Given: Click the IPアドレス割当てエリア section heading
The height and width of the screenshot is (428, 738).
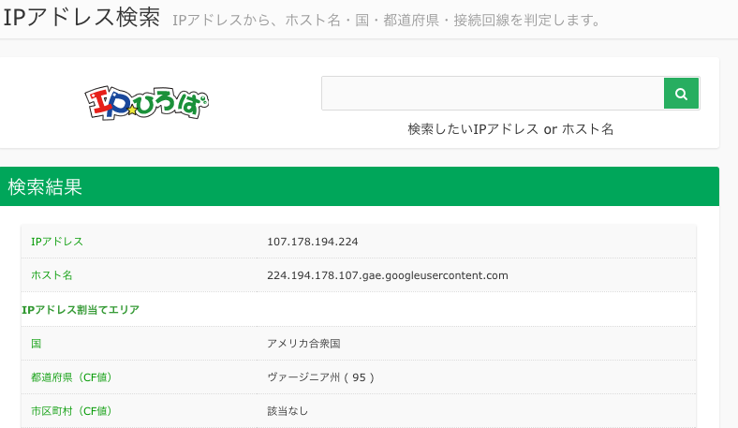Looking at the screenshot, I should click(81, 309).
